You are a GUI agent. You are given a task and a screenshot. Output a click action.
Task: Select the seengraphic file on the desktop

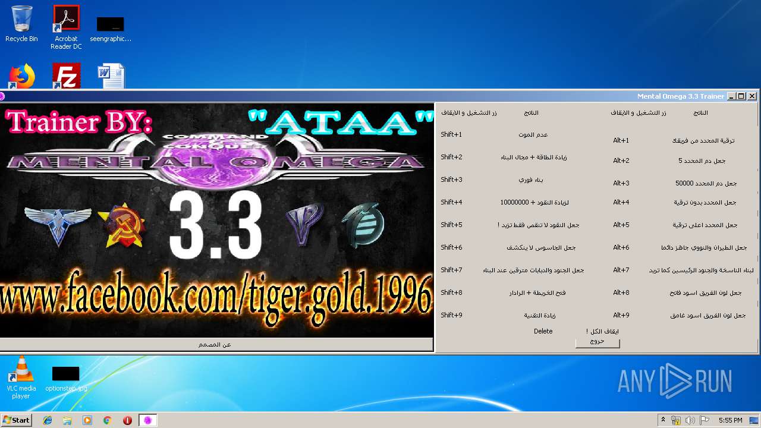(111, 30)
